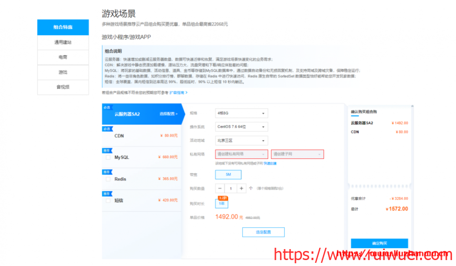The width and height of the screenshot is (456, 266).
Task: Click the 确定购买 button
Action: (379, 243)
